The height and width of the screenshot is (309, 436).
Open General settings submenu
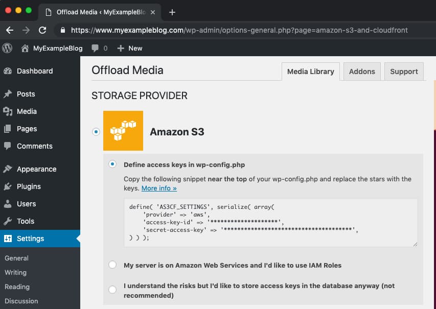pos(16,258)
